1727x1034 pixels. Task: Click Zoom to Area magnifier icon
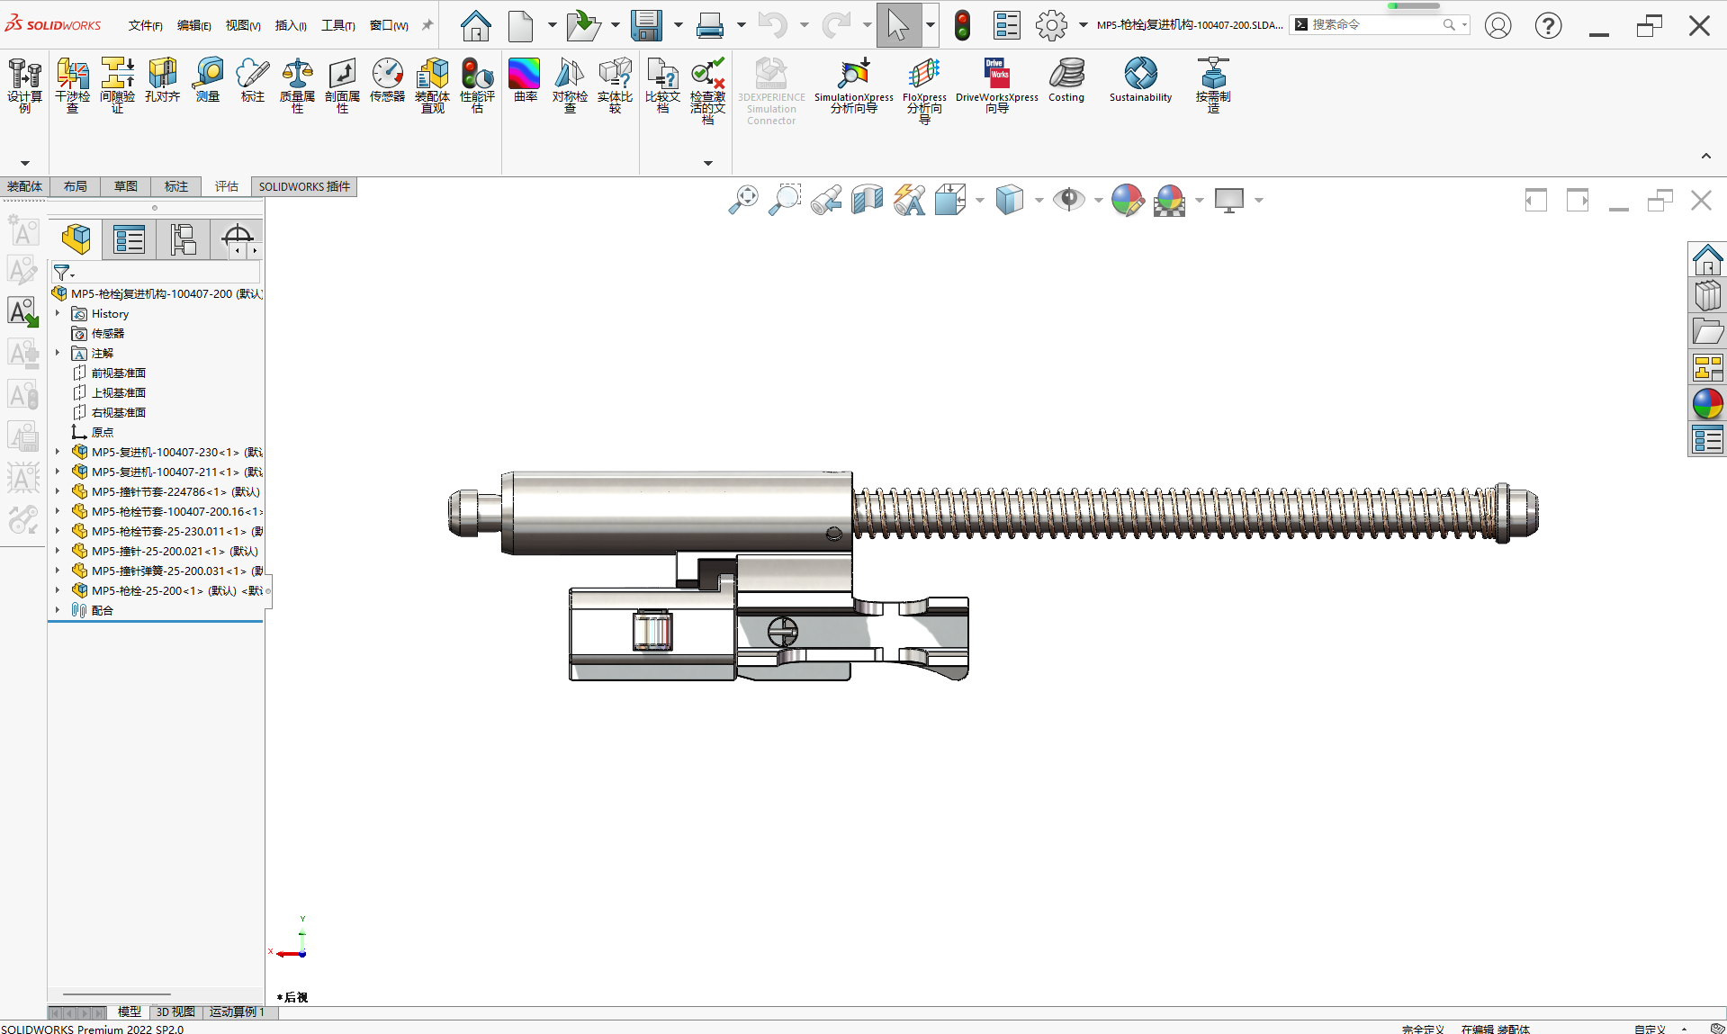click(x=785, y=200)
